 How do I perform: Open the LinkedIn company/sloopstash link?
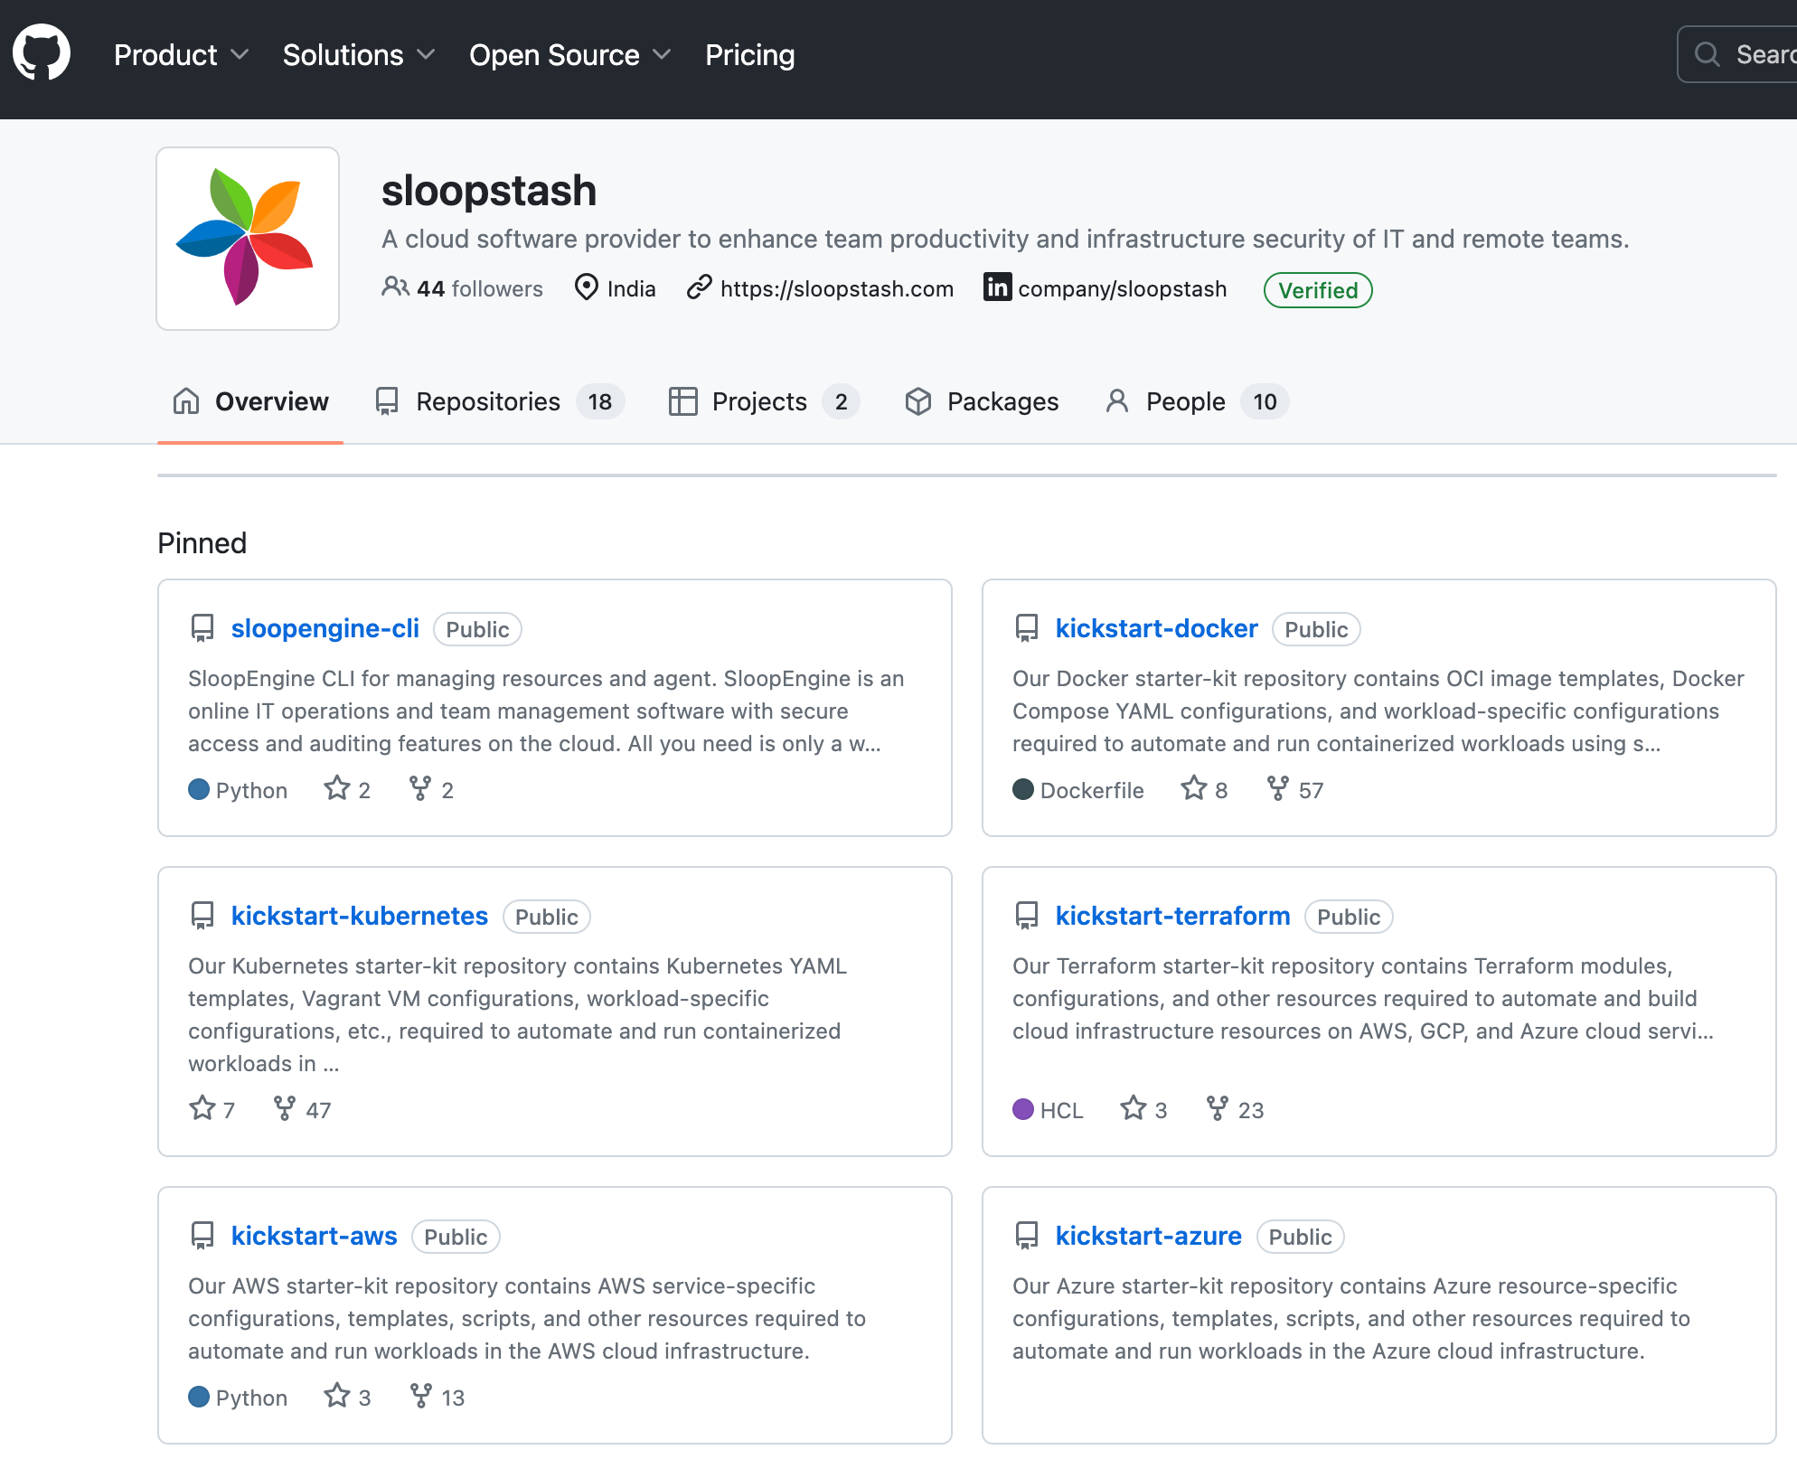click(1122, 288)
